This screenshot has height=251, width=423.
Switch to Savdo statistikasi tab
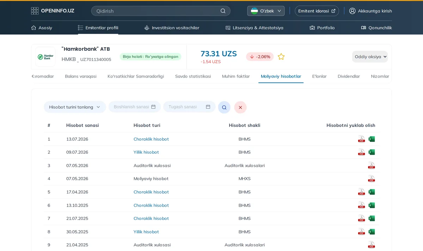(193, 76)
